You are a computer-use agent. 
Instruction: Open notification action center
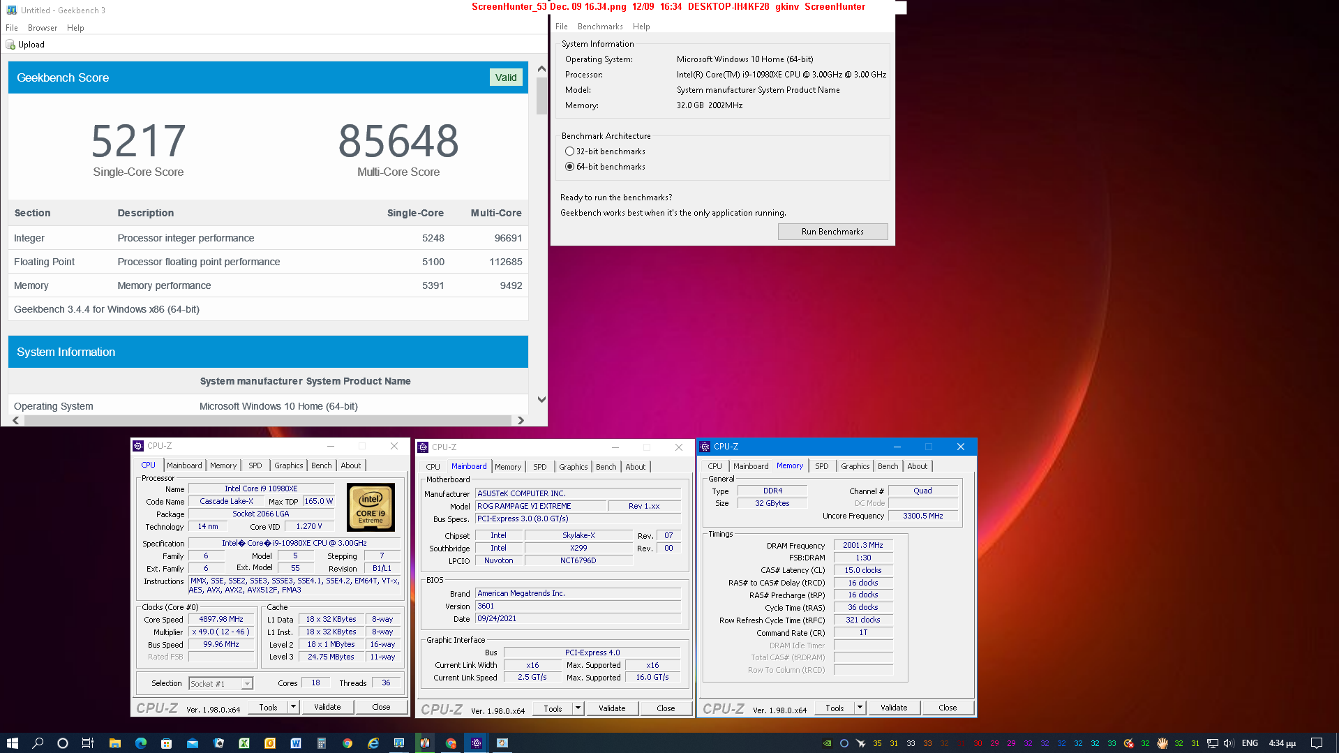tap(1317, 743)
